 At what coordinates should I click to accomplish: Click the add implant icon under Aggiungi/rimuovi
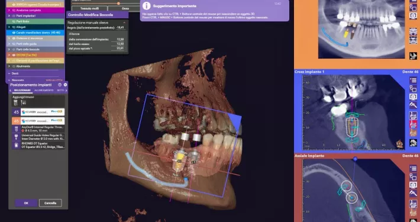[x=15, y=102]
